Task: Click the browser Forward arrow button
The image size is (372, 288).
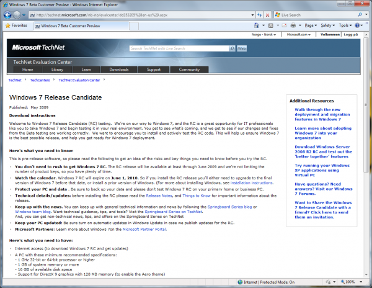Action: click(17, 15)
